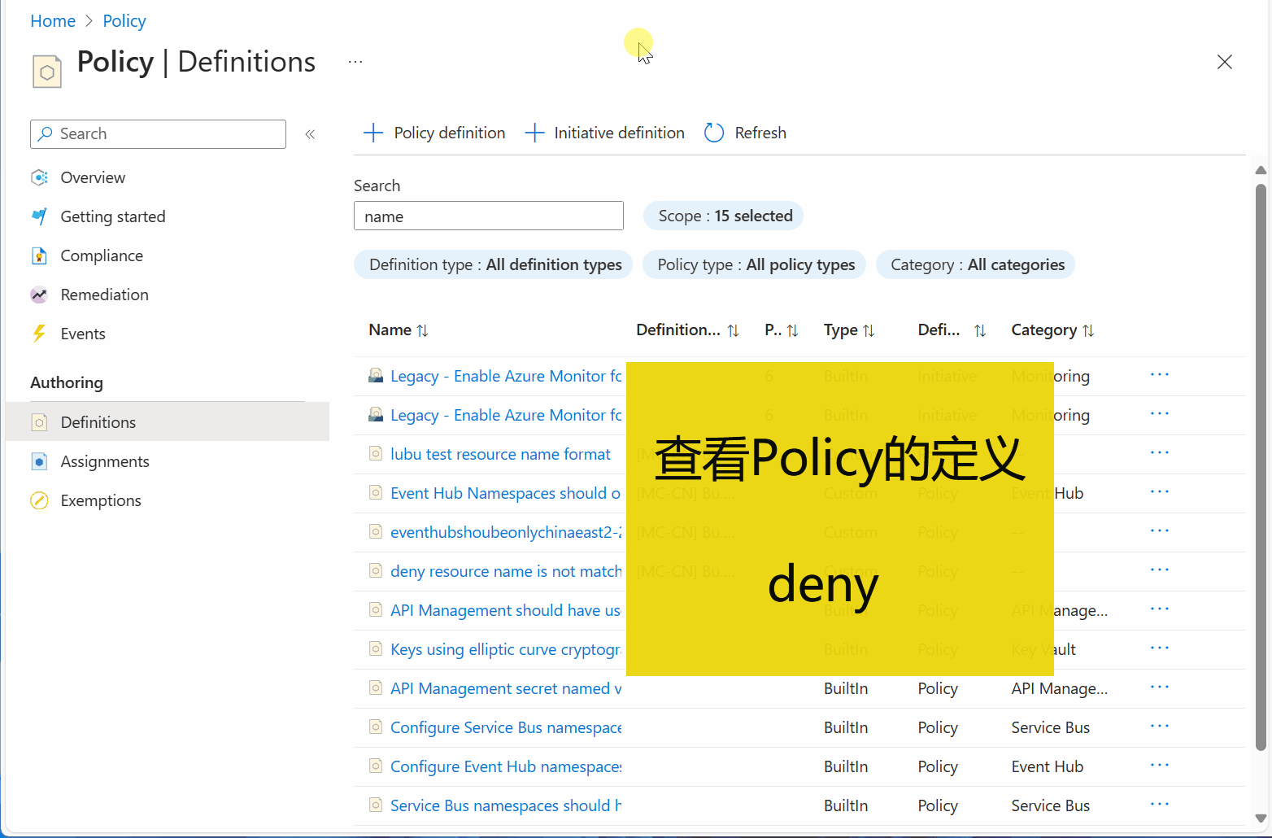This screenshot has width=1272, height=838.
Task: Click the Exemptions icon in sidebar
Action: pyautogui.click(x=39, y=500)
